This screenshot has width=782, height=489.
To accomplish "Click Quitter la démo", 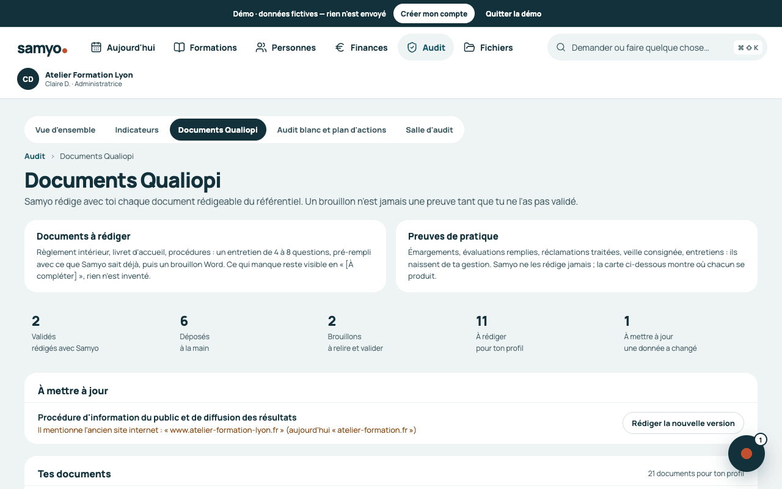I will coord(513,13).
